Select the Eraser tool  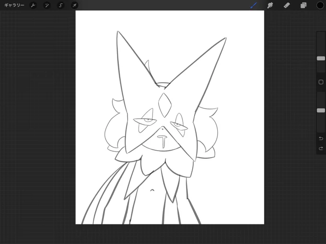[x=287, y=5]
